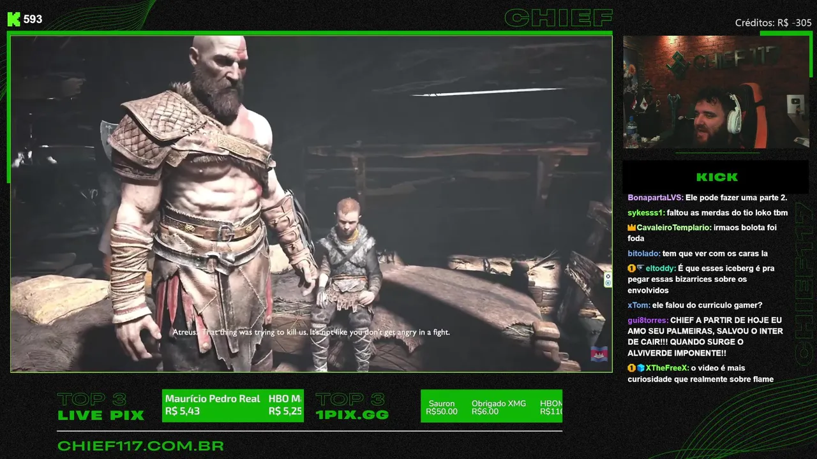This screenshot has height=459, width=817.
Task: Click message 'tem que ver com os caras la'
Action: [715, 254]
